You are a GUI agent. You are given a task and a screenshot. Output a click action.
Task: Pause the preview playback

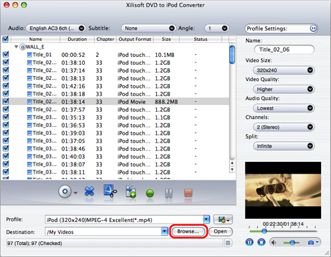pyautogui.click(x=250, y=242)
